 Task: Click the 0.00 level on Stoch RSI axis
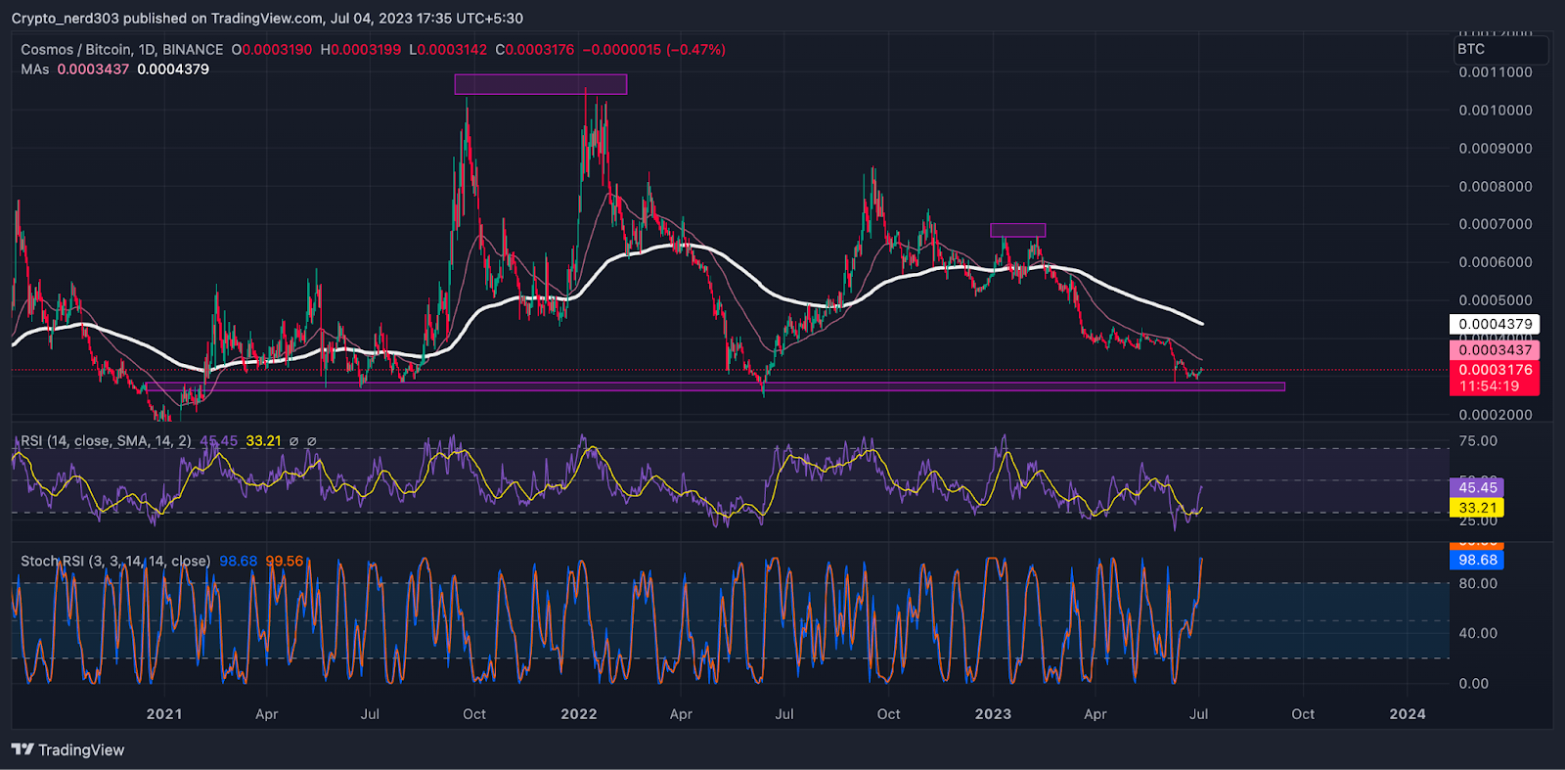1474,684
